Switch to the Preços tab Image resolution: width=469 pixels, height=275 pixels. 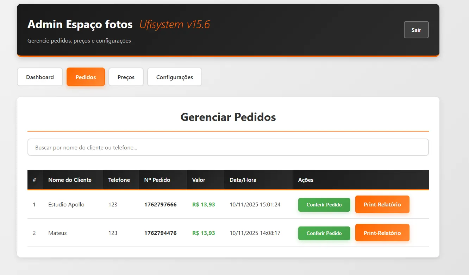pyautogui.click(x=126, y=77)
